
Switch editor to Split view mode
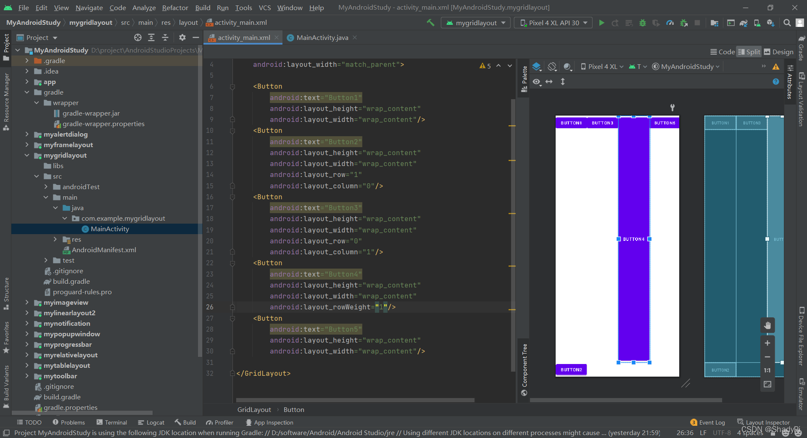(x=749, y=52)
